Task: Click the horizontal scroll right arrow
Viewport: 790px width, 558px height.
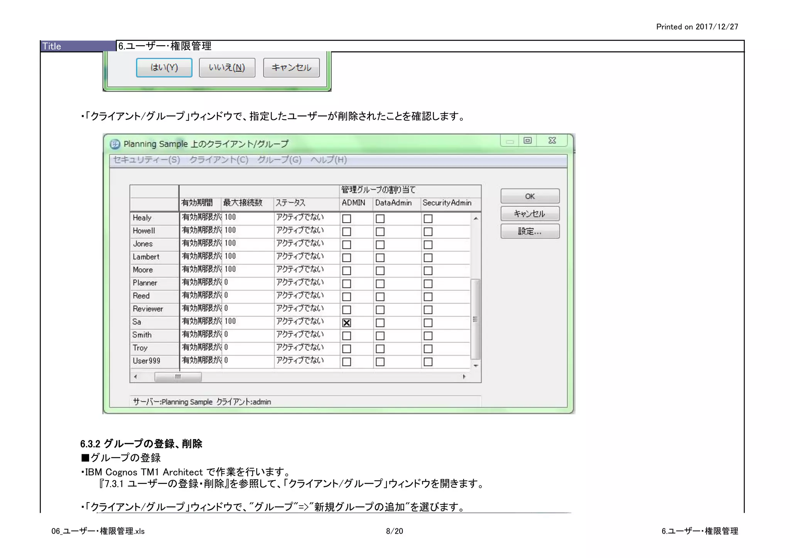Action: click(x=464, y=376)
